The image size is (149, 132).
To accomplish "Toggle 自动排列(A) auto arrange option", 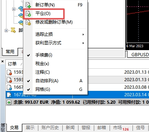I will 55,81.
